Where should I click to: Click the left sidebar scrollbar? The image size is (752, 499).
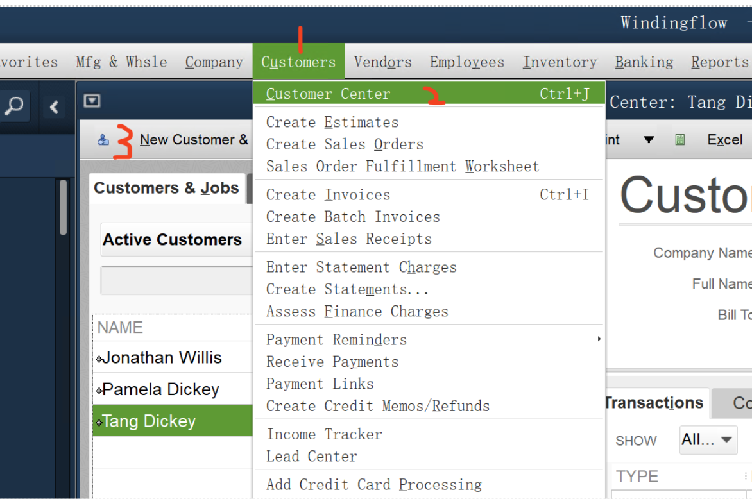tap(63, 208)
